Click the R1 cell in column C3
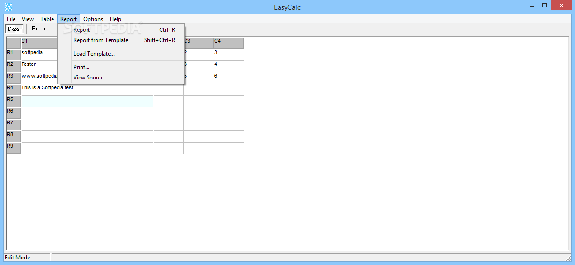The width and height of the screenshot is (575, 265). click(199, 55)
